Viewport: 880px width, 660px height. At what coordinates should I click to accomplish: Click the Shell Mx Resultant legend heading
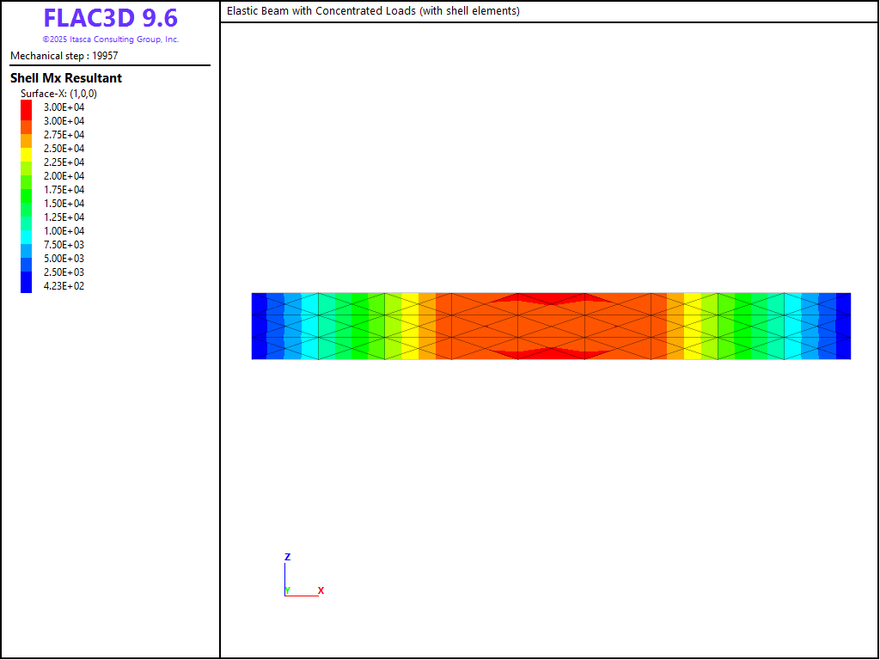pos(66,78)
